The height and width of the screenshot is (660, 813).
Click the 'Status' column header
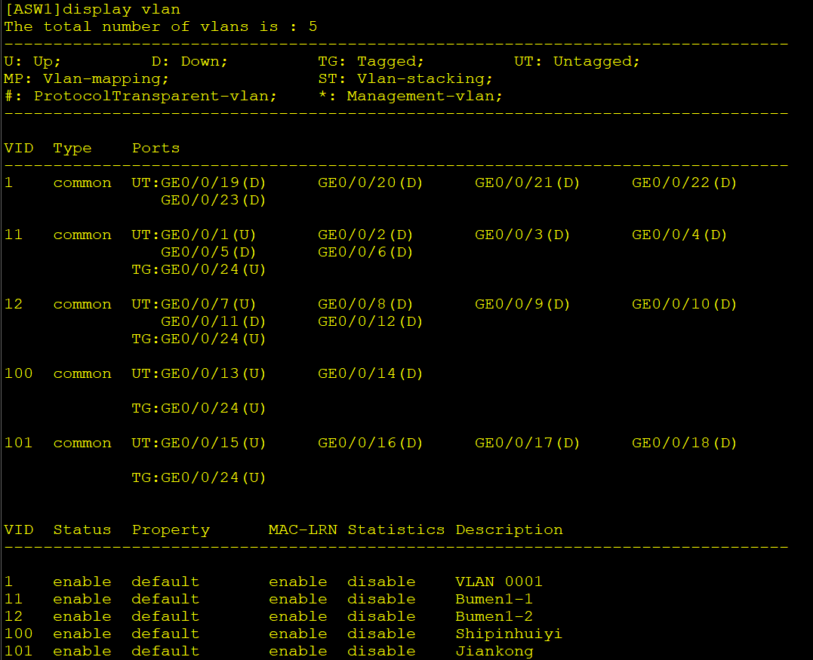pos(82,530)
